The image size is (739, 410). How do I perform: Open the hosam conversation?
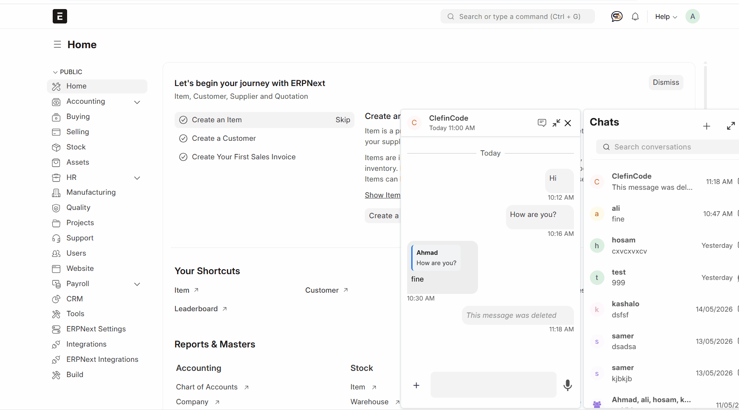pos(663,246)
